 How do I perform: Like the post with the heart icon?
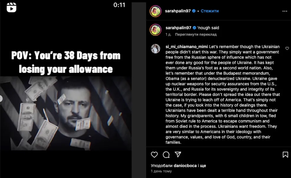coord(154,154)
